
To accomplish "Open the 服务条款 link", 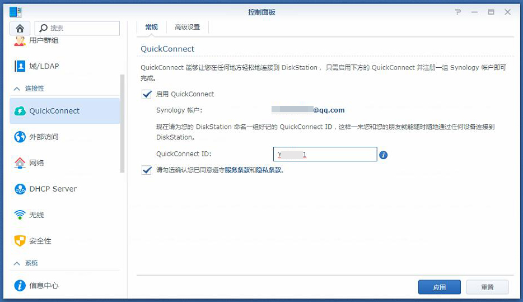I will (x=237, y=170).
